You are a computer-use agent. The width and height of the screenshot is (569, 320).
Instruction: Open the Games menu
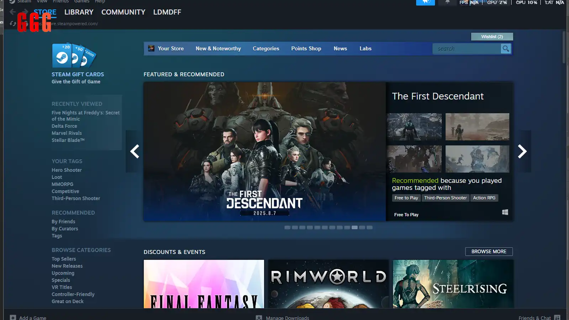[82, 1]
